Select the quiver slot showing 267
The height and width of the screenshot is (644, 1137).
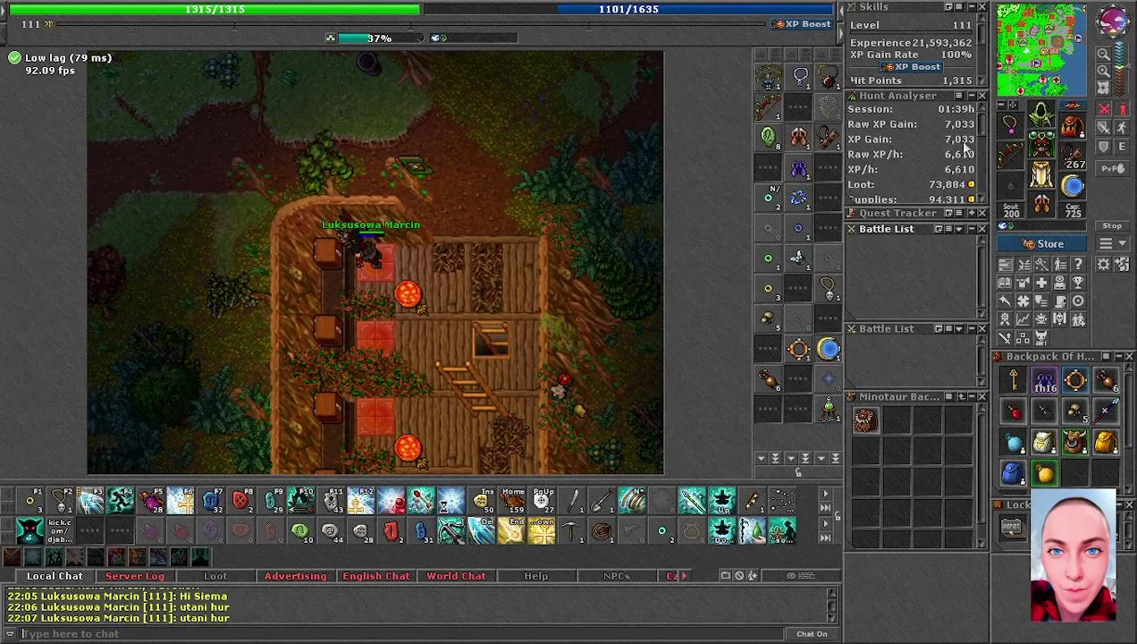1072,156
